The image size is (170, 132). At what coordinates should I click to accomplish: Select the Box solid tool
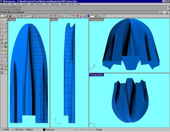pyautogui.click(x=2, y=43)
